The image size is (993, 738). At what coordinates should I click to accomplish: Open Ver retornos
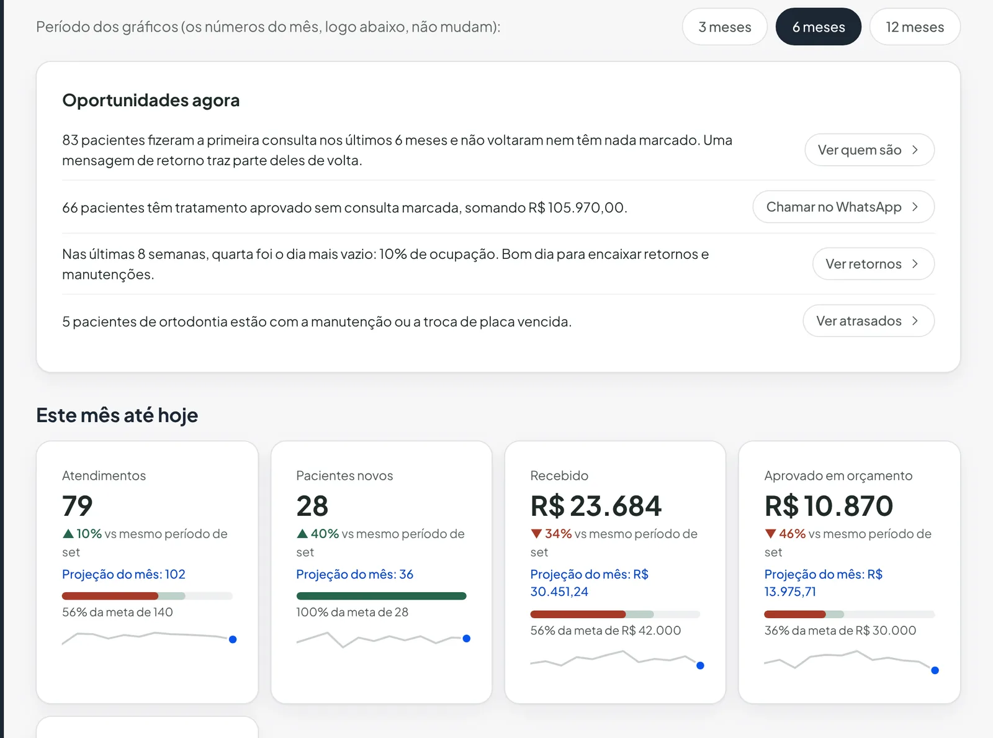[873, 264]
